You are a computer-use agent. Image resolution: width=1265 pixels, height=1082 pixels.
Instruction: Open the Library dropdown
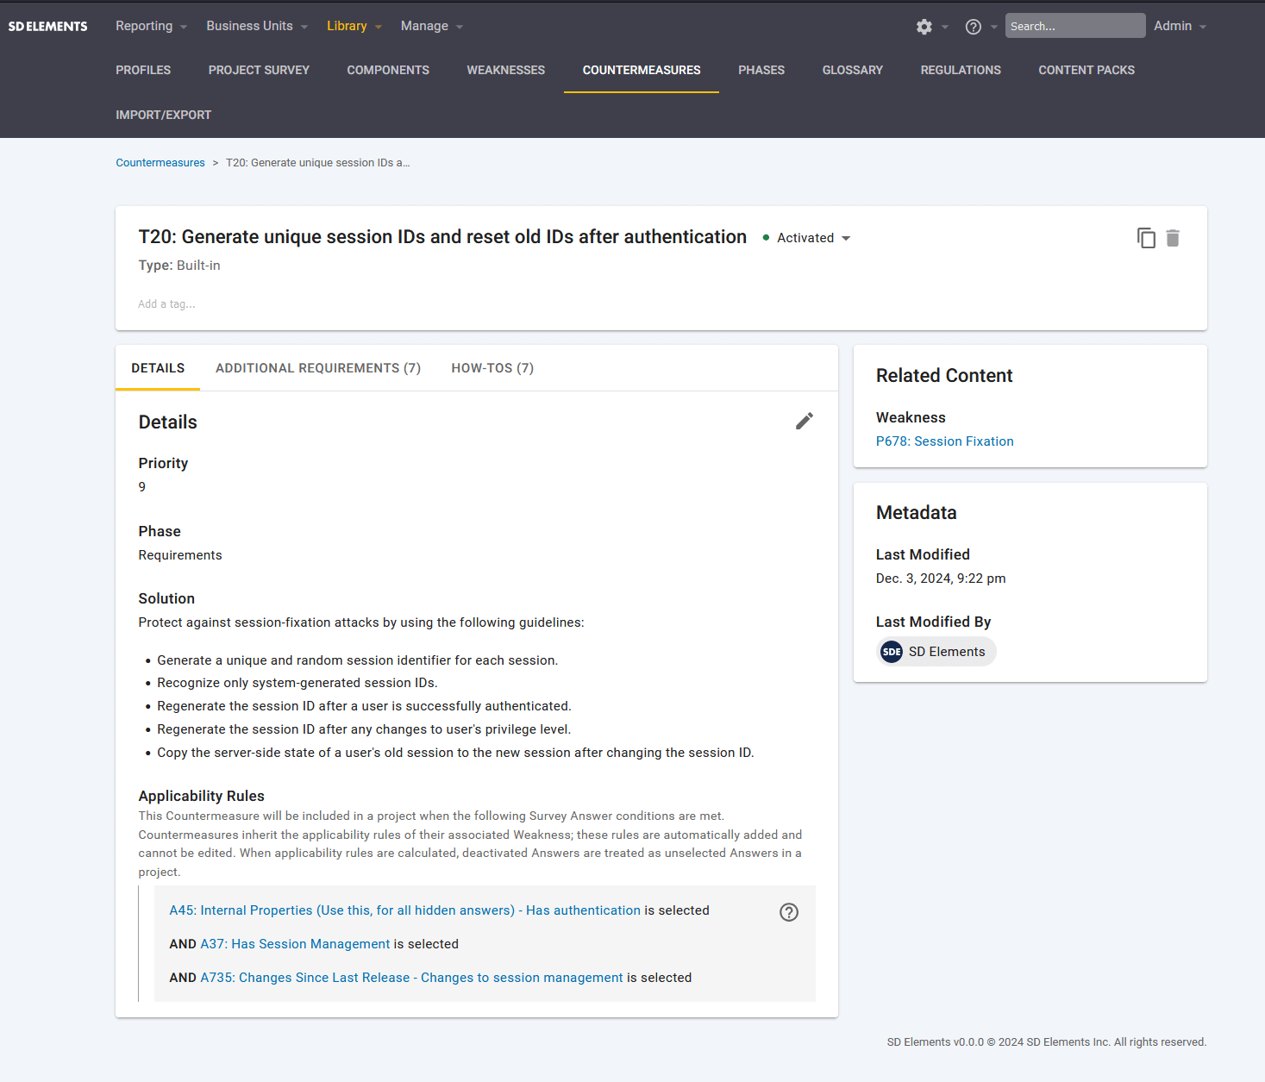[354, 26]
